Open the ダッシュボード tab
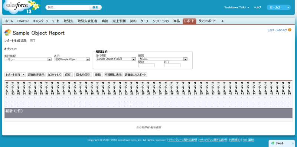297x147 pixels. click(207, 21)
